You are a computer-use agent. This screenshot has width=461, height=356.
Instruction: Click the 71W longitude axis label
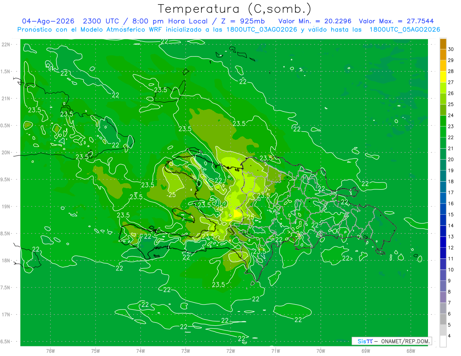pyautogui.click(x=275, y=351)
